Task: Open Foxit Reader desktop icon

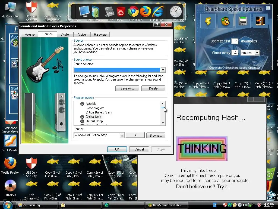Action: point(10,143)
